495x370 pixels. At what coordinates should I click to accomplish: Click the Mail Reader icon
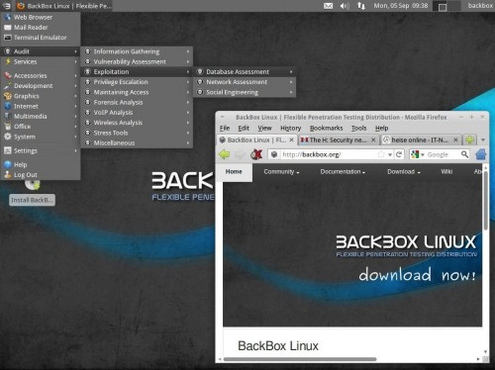[7, 27]
